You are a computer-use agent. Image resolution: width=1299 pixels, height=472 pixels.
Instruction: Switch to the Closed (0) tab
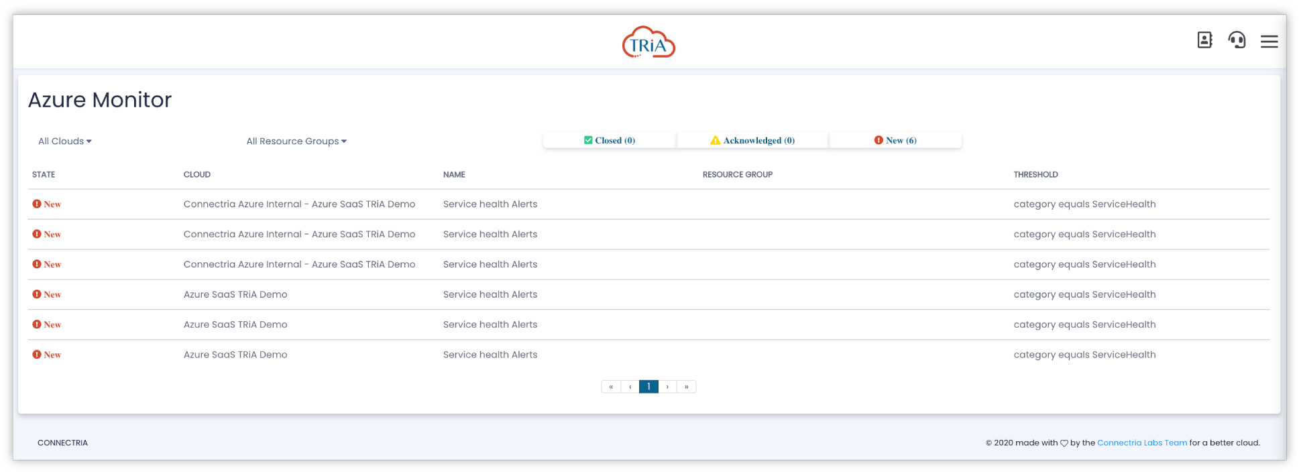(610, 140)
